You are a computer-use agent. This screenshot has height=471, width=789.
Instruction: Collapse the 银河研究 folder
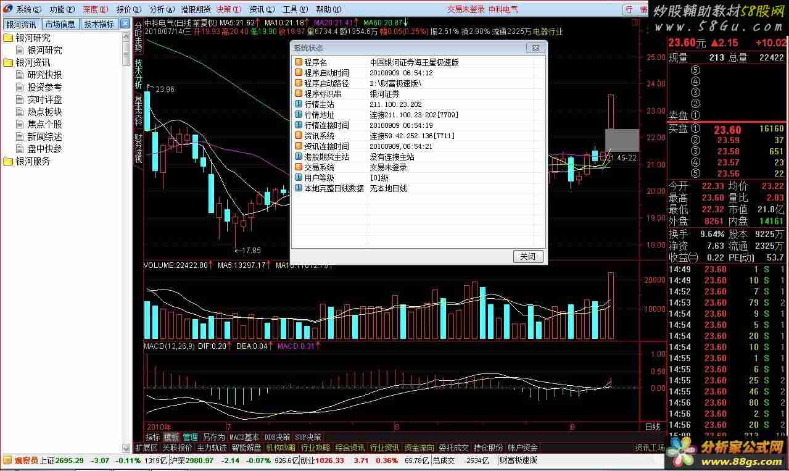click(x=8, y=38)
